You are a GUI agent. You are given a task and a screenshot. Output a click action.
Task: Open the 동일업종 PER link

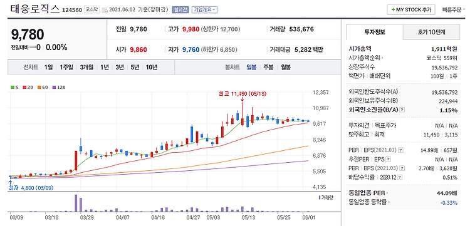368,193
